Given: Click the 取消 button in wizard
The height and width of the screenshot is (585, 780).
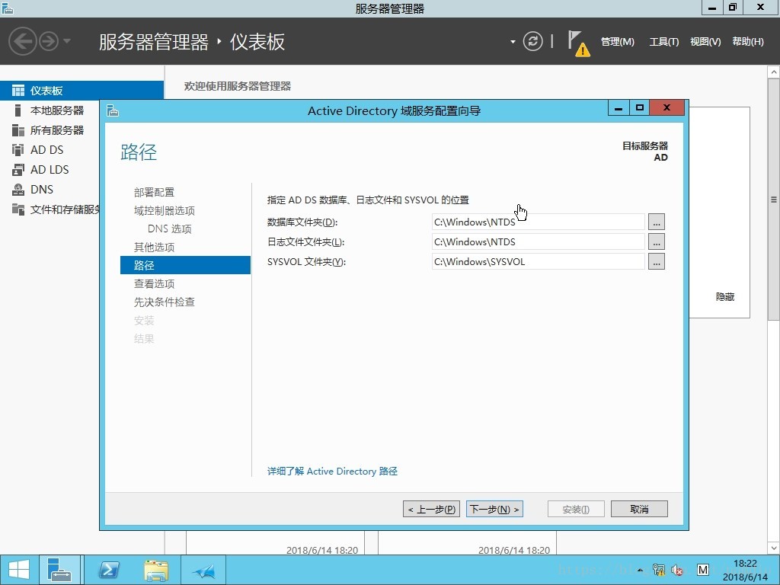Looking at the screenshot, I should pyautogui.click(x=639, y=509).
